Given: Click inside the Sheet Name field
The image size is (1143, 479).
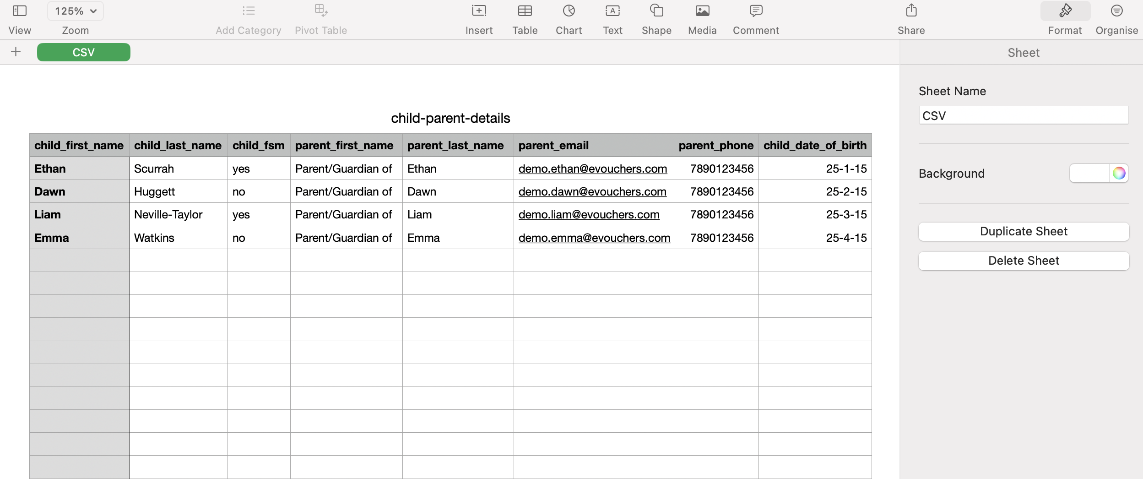Looking at the screenshot, I should click(1023, 115).
